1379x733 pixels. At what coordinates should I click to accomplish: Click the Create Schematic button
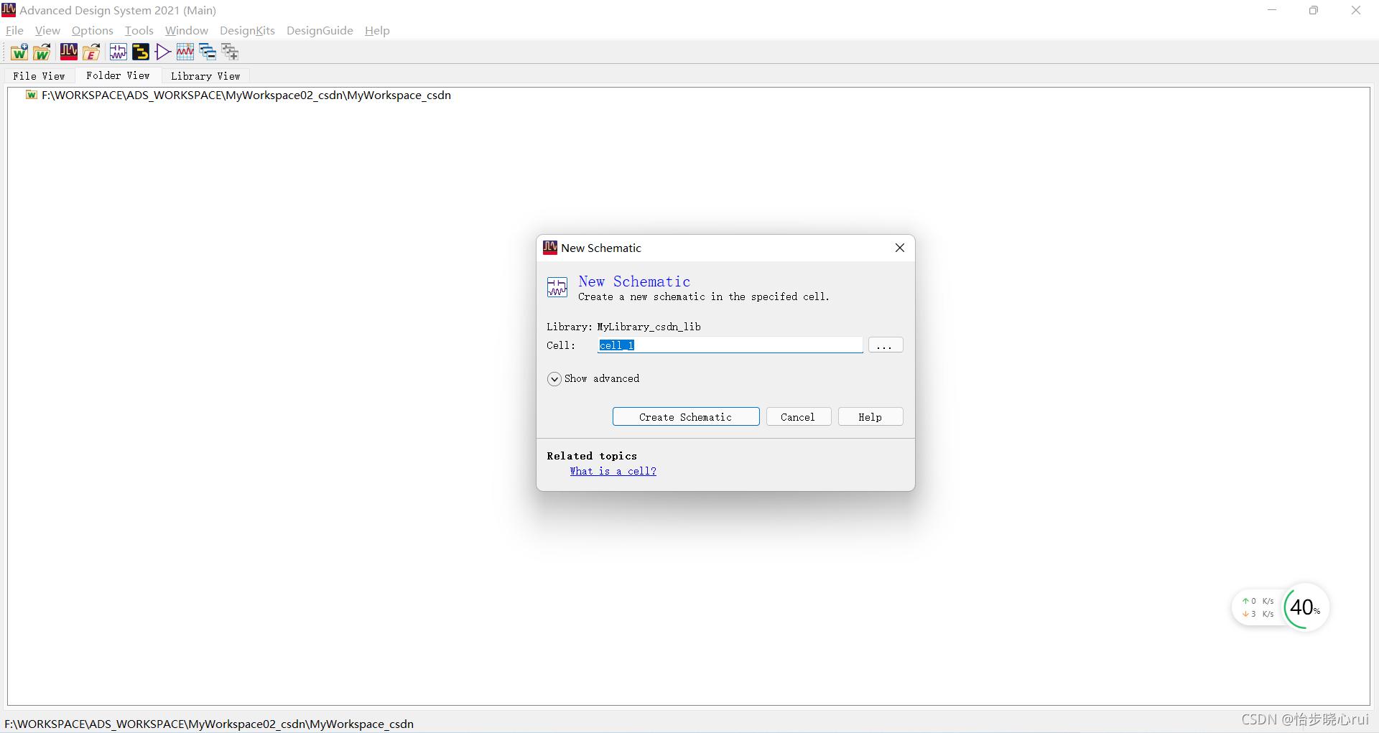tap(686, 417)
